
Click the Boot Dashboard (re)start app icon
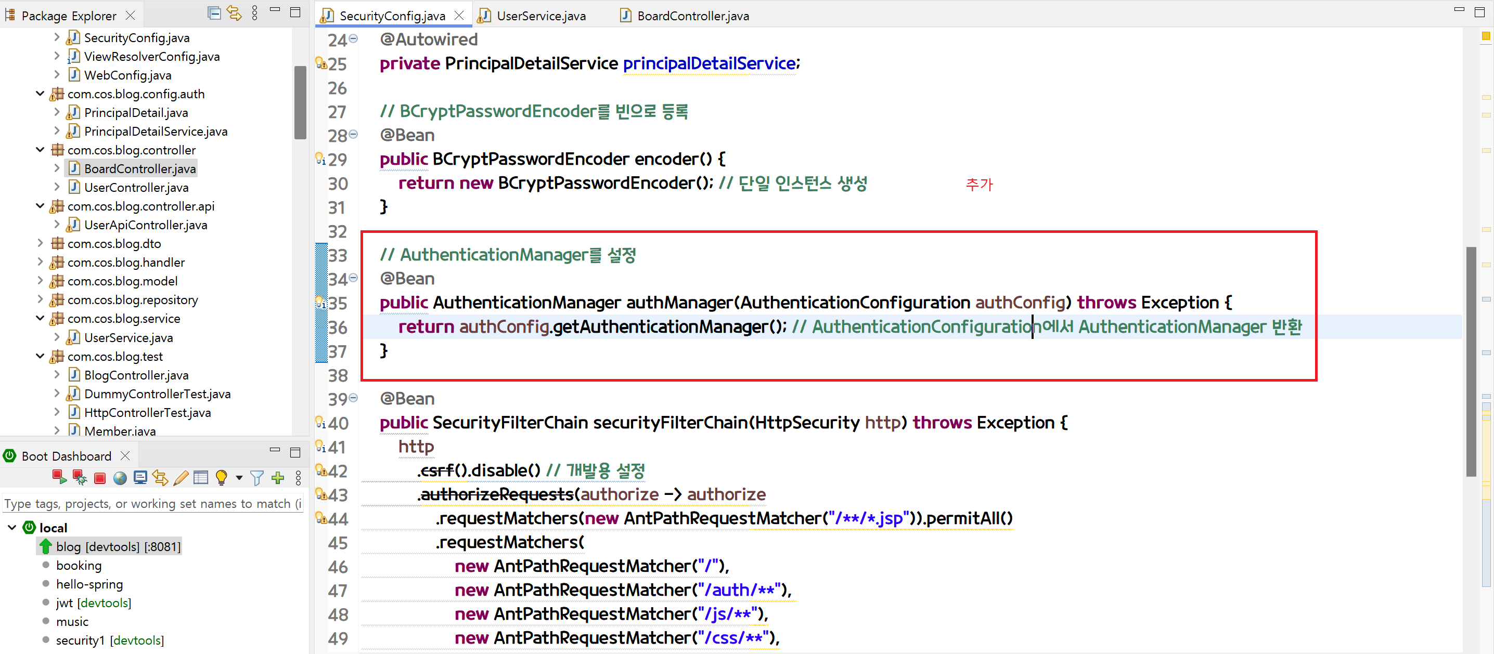point(59,477)
